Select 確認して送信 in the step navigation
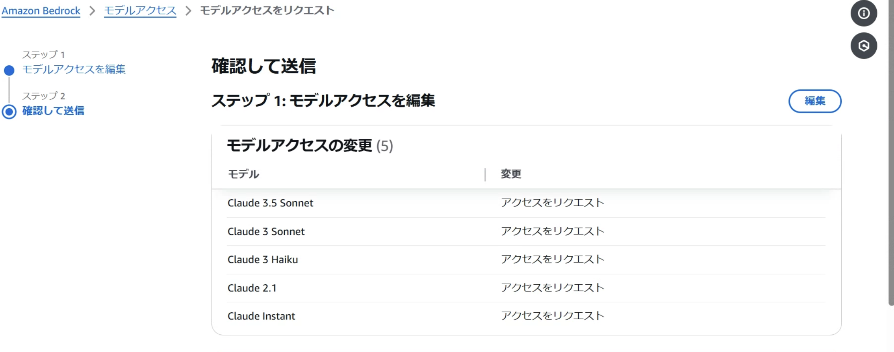 pyautogui.click(x=53, y=111)
